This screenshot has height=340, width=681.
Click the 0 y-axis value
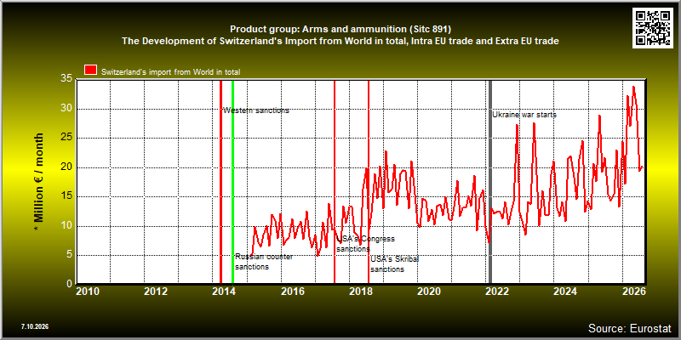coord(69,284)
